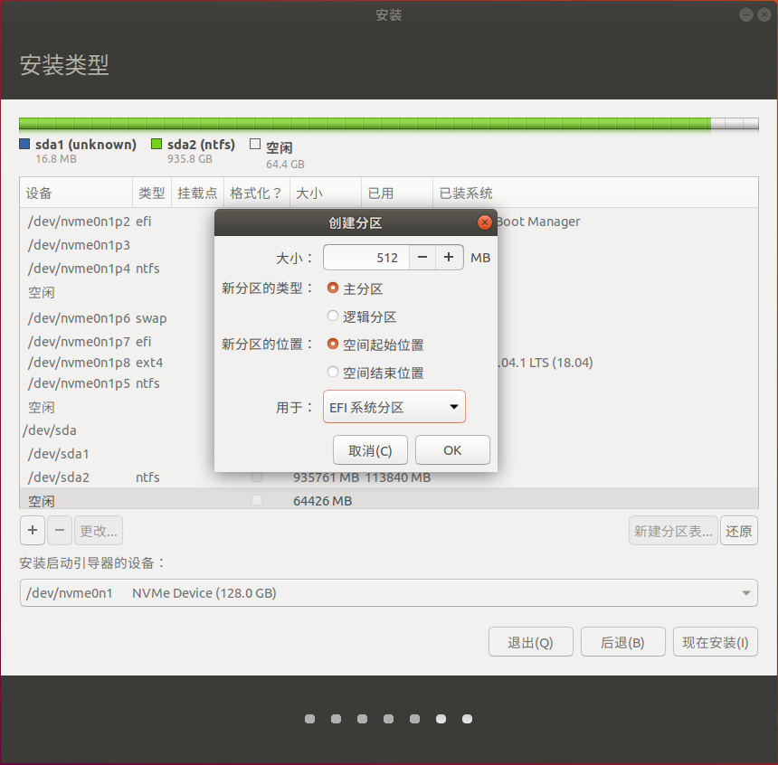
Task: Increase the partition size with the plus stepper
Action: point(449,258)
